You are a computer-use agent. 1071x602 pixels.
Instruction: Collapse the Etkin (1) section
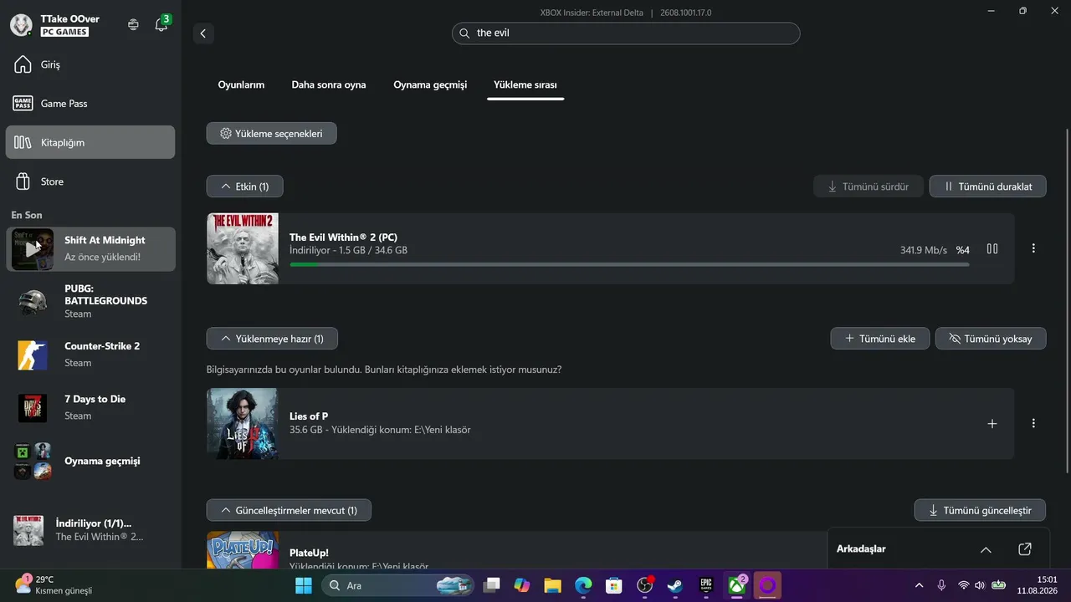(244, 186)
